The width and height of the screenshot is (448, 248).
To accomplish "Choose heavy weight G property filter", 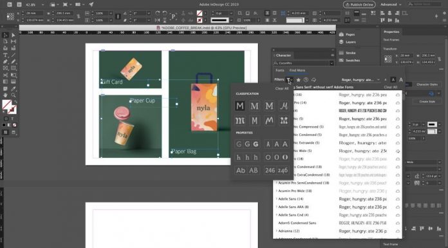I will coord(256,144).
